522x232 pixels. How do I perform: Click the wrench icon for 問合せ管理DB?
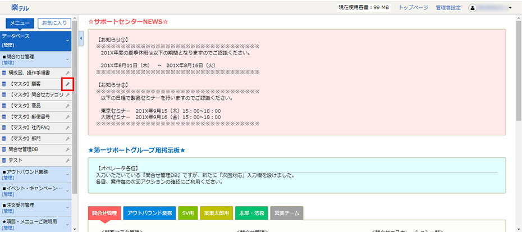coord(67,149)
